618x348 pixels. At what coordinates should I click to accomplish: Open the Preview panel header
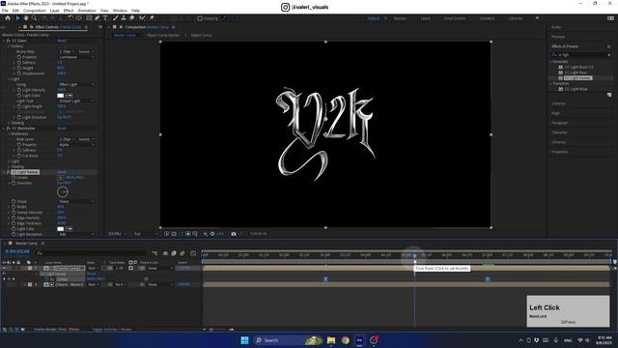(x=558, y=37)
